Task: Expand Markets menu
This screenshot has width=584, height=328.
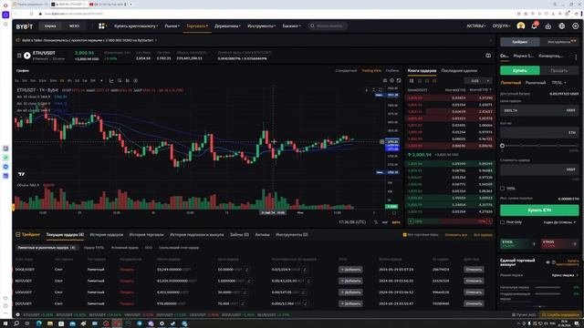Action: click(x=172, y=26)
